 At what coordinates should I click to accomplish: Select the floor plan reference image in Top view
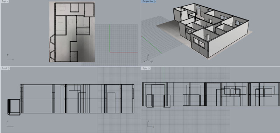point(72,32)
